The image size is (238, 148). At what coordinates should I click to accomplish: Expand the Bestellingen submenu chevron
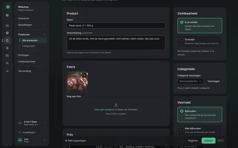(x=44, y=25)
